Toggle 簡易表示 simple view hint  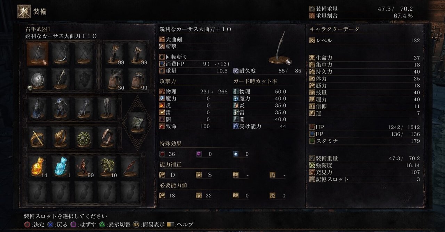coord(148,224)
